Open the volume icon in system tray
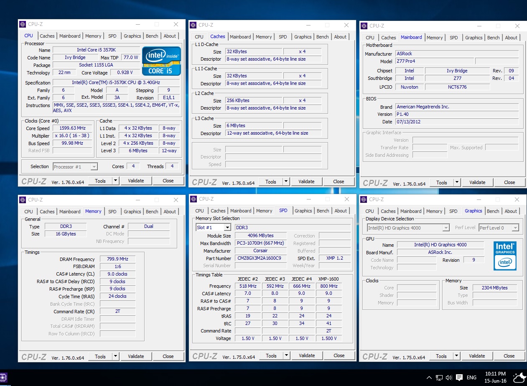The height and width of the screenshot is (386, 527). 449,378
